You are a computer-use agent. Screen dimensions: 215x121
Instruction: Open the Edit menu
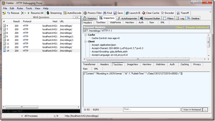coord(12,8)
